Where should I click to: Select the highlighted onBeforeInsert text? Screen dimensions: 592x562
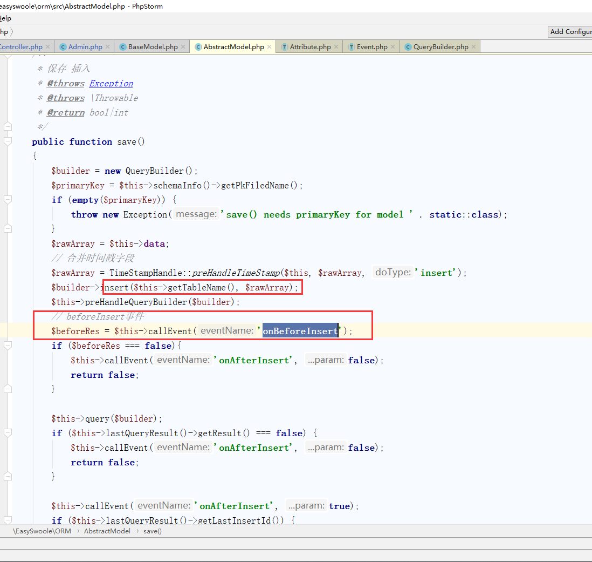pos(300,330)
